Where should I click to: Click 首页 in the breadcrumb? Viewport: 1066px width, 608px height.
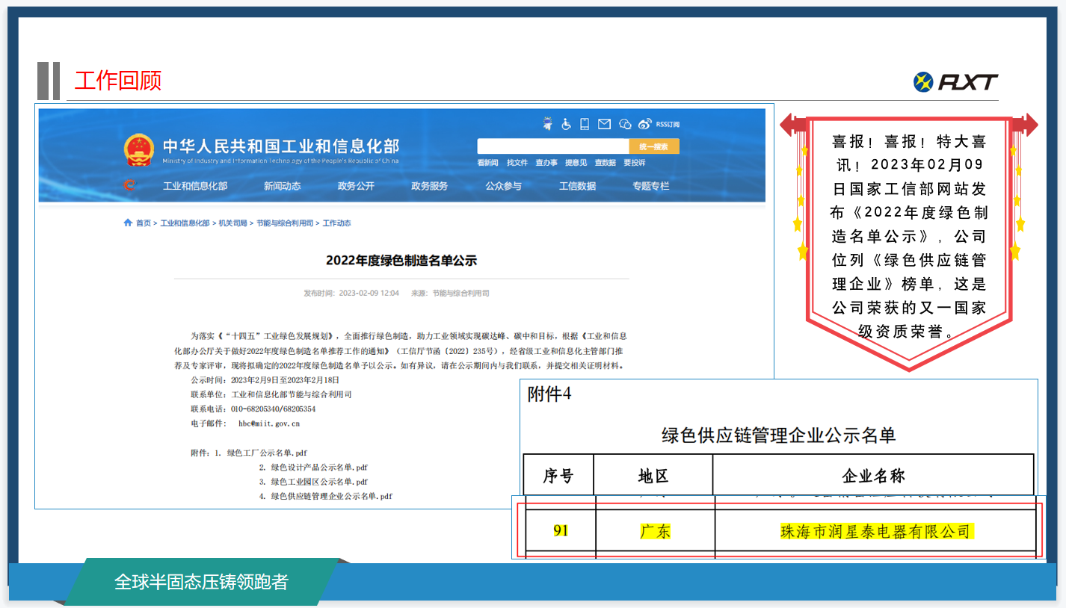point(143,223)
